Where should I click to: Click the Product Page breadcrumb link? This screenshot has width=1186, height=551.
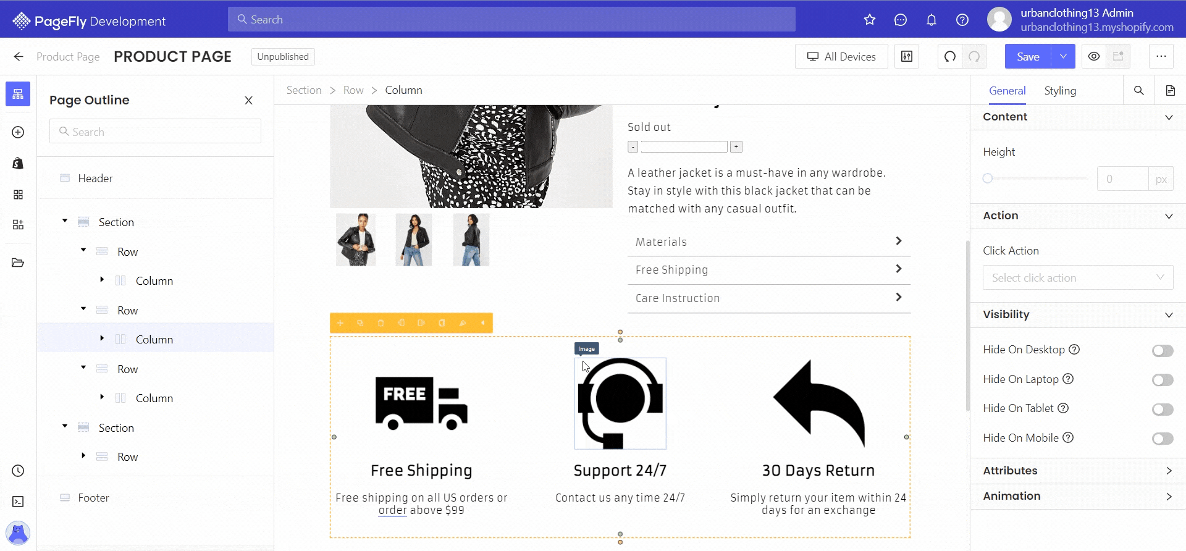pyautogui.click(x=68, y=57)
